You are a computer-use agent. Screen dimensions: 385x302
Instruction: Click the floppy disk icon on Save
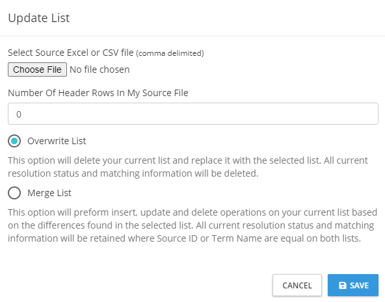[x=343, y=285]
